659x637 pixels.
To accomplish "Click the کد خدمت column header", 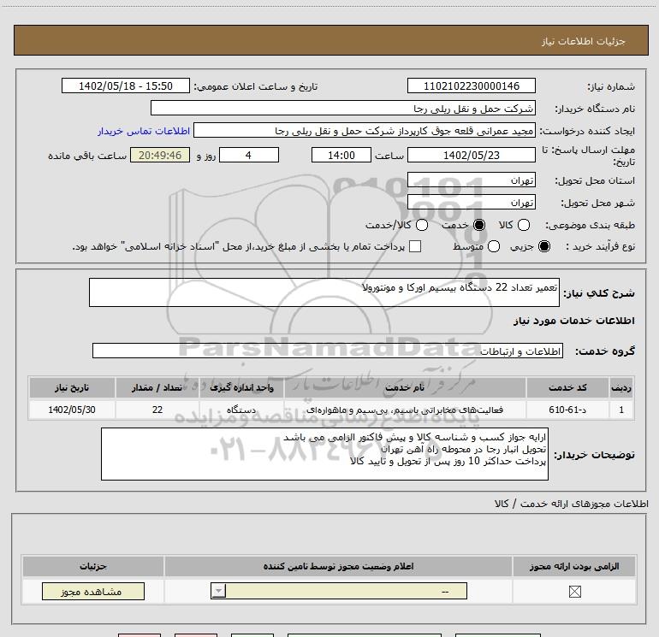I will click(x=567, y=387).
